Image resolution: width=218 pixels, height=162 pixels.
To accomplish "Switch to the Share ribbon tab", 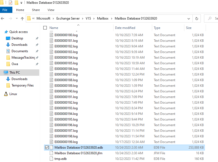I will click(36, 10).
